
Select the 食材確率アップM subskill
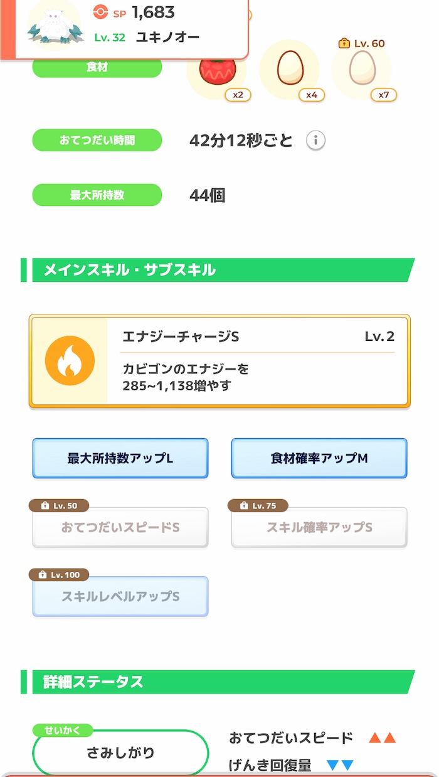click(x=319, y=458)
